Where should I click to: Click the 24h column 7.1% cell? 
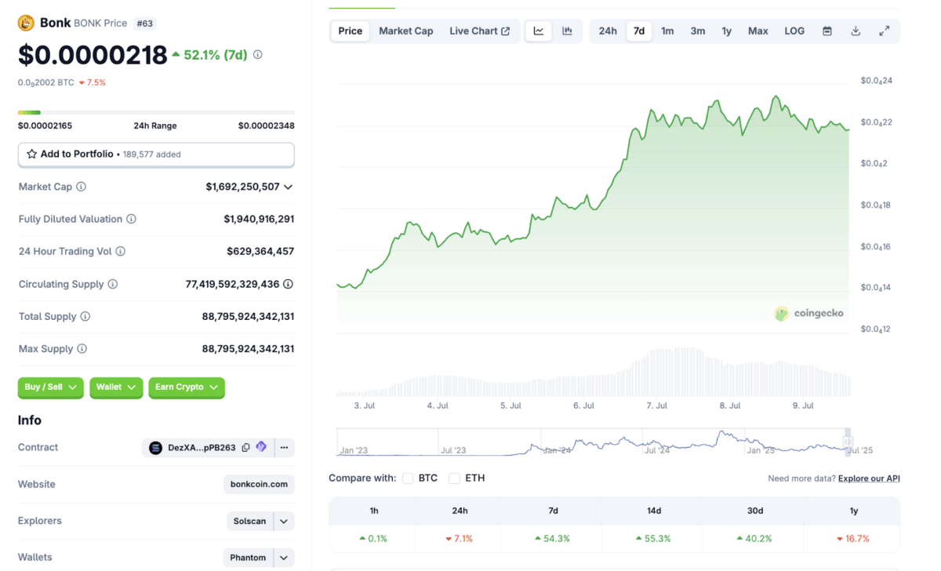click(460, 539)
